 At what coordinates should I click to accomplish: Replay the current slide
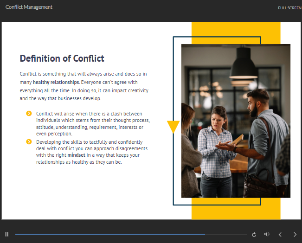(x=254, y=235)
